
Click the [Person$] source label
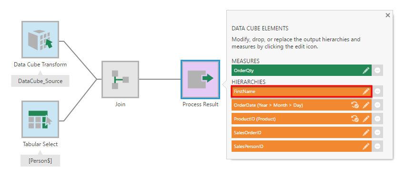[40, 161]
